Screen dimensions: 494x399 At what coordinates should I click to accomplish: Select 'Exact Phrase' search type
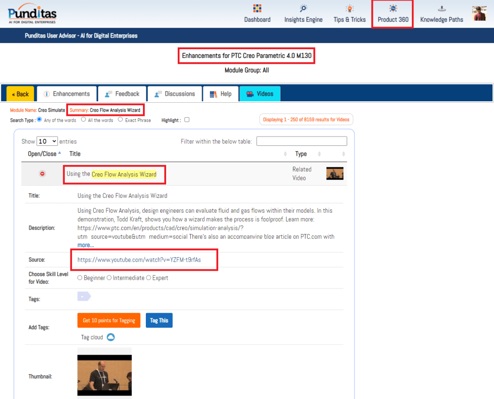point(121,120)
